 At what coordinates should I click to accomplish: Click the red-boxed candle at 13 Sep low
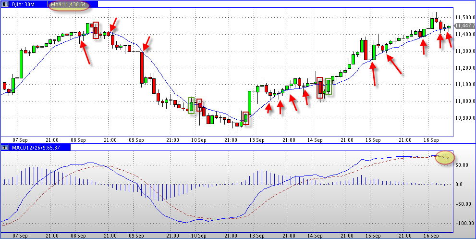click(246, 117)
